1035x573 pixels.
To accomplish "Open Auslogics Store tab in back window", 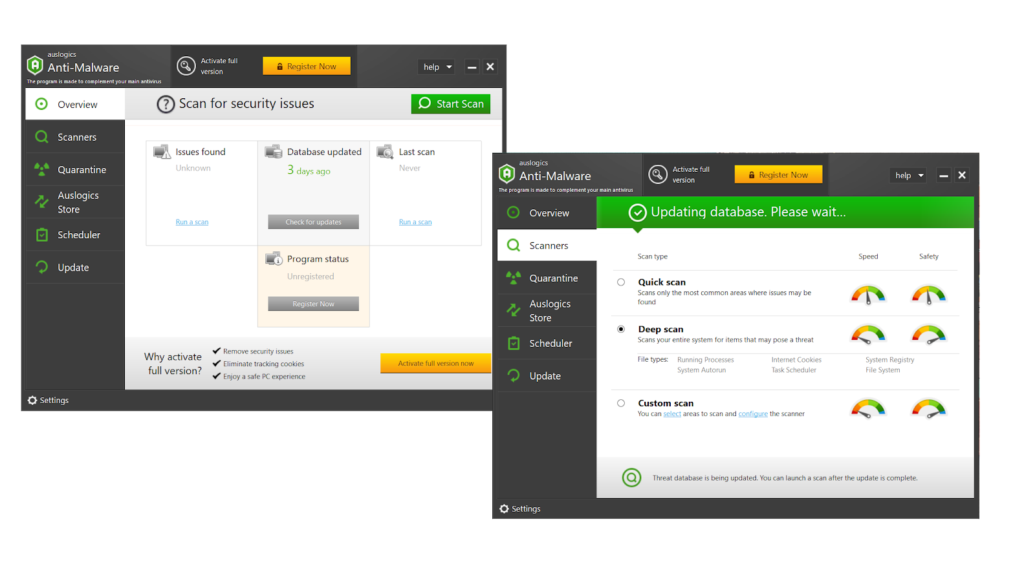I will pos(75,202).
